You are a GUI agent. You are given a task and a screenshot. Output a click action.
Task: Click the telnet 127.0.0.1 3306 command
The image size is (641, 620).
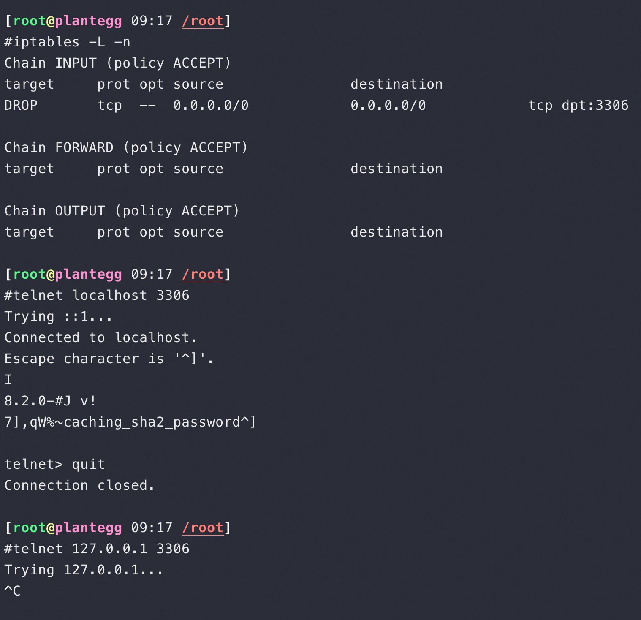(97, 549)
